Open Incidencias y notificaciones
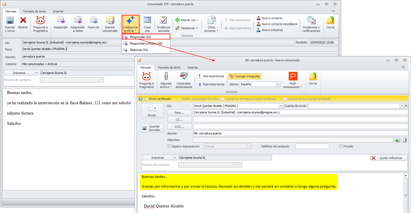Viewport: 411px width, 213px height. pyautogui.click(x=311, y=24)
